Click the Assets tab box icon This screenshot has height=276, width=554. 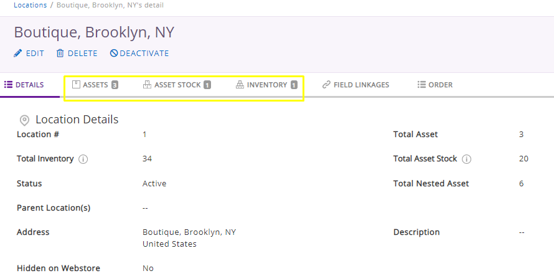[x=76, y=85]
